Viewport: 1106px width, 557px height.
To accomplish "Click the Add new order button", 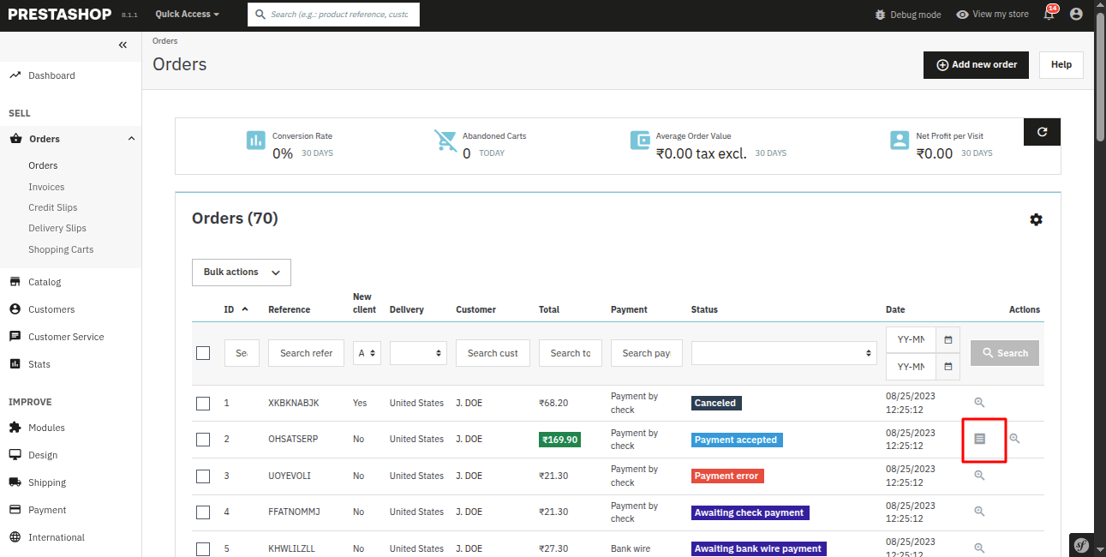I will click(976, 64).
